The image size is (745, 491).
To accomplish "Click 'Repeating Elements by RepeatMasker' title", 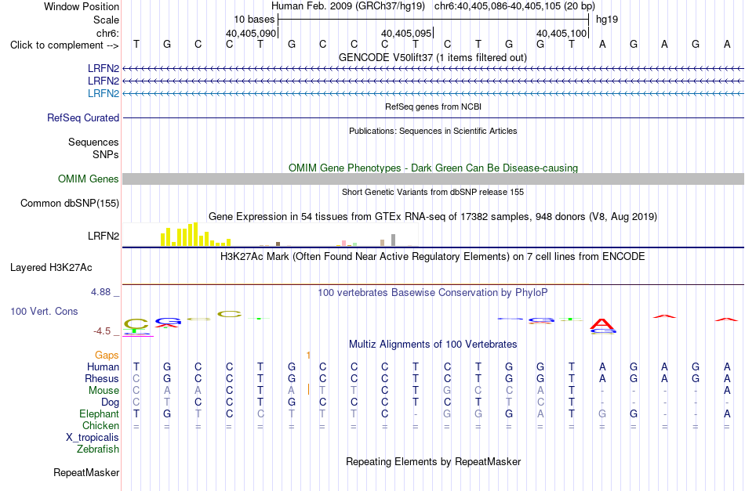I will pyautogui.click(x=434, y=461).
